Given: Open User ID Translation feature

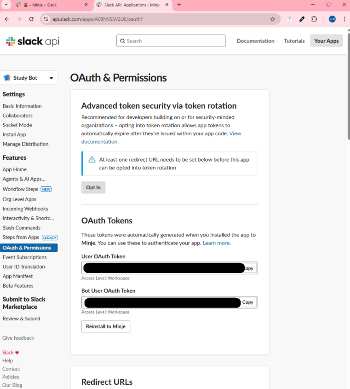Looking at the screenshot, I should 24,267.
